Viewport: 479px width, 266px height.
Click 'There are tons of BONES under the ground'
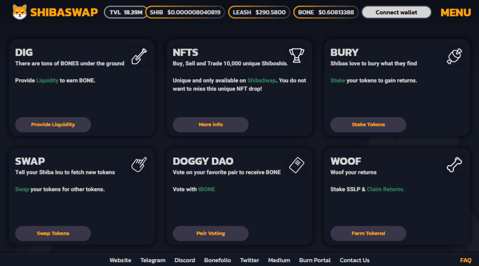(70, 63)
